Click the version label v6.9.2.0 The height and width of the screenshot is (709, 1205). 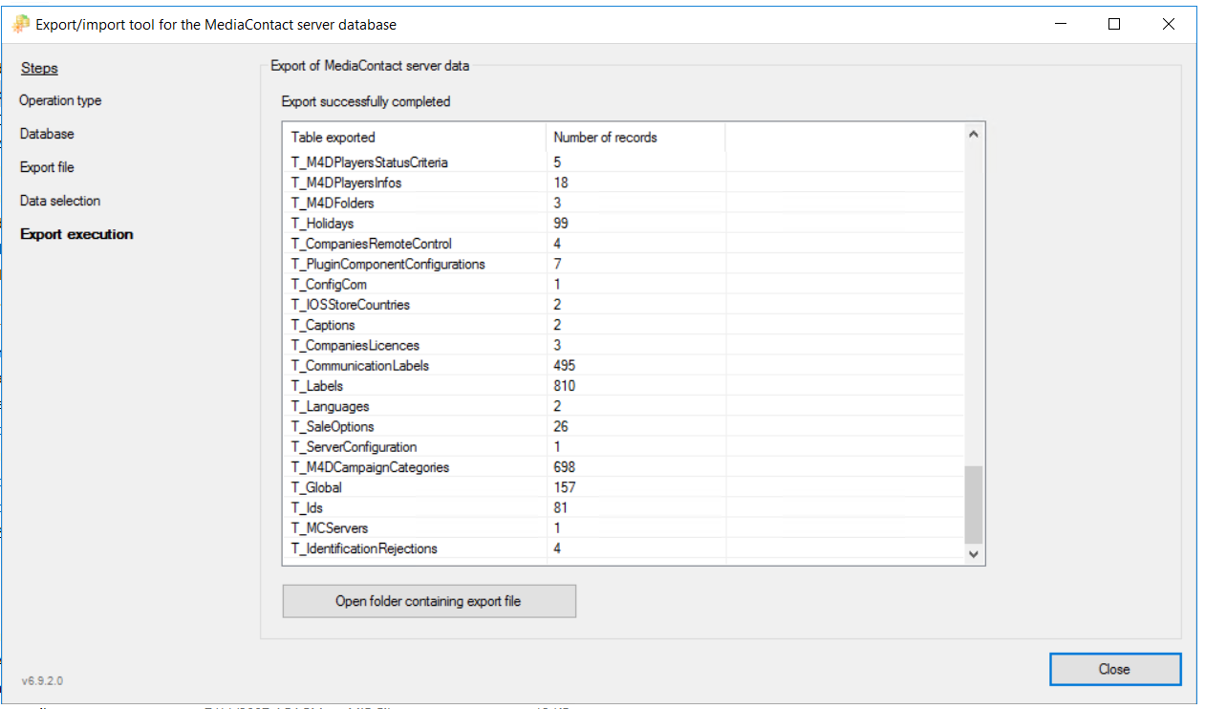[x=42, y=681]
